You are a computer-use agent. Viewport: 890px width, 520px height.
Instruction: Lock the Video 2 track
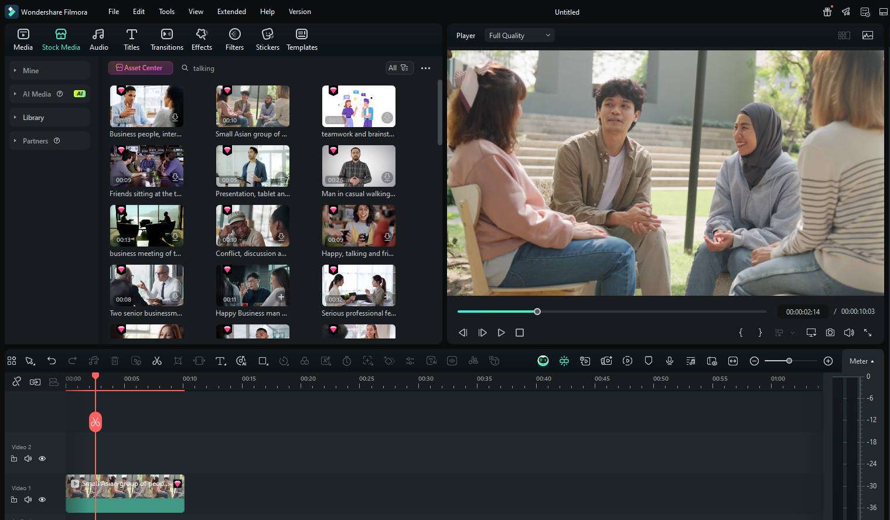14,459
